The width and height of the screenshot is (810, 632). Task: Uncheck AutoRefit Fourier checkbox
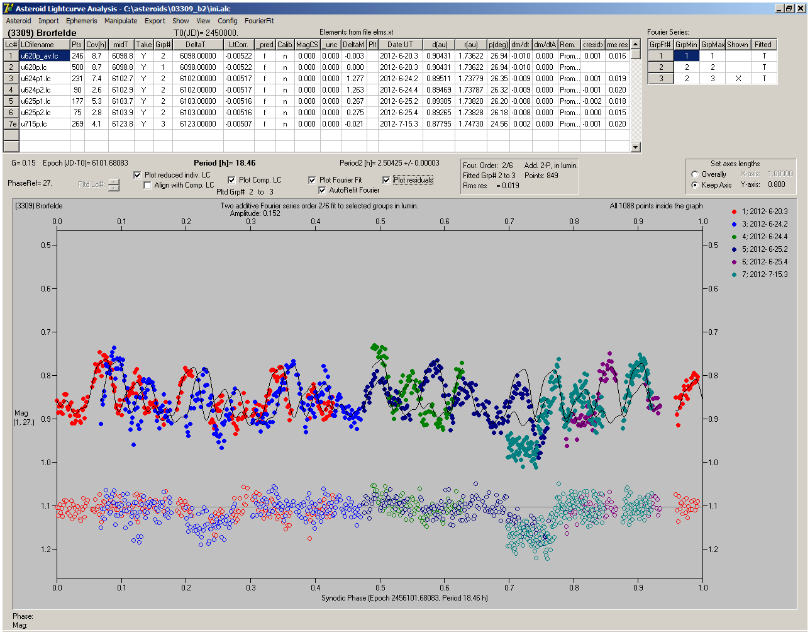pyautogui.click(x=322, y=190)
